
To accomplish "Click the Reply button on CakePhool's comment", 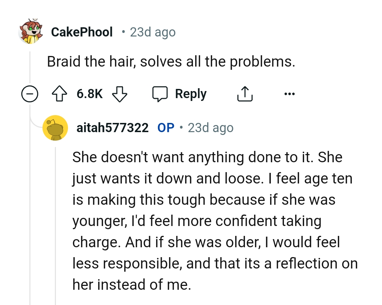I will click(x=190, y=94).
